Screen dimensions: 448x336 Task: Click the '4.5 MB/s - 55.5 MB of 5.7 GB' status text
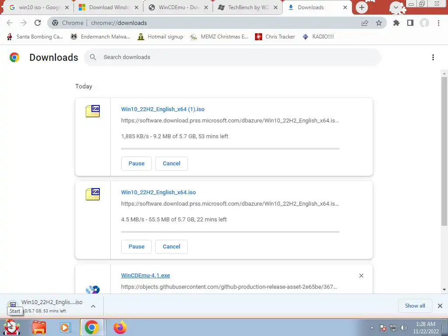(x=158, y=220)
